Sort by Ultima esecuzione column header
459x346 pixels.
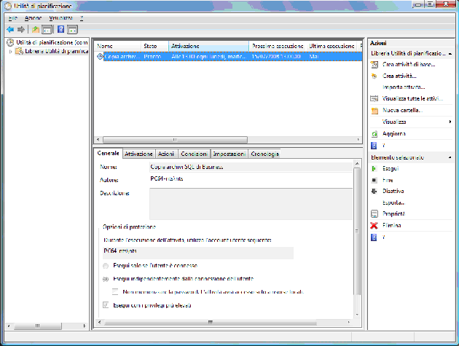[332, 46]
